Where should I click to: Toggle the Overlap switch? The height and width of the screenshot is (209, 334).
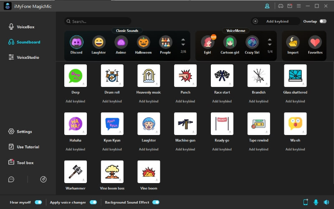coord(323,21)
